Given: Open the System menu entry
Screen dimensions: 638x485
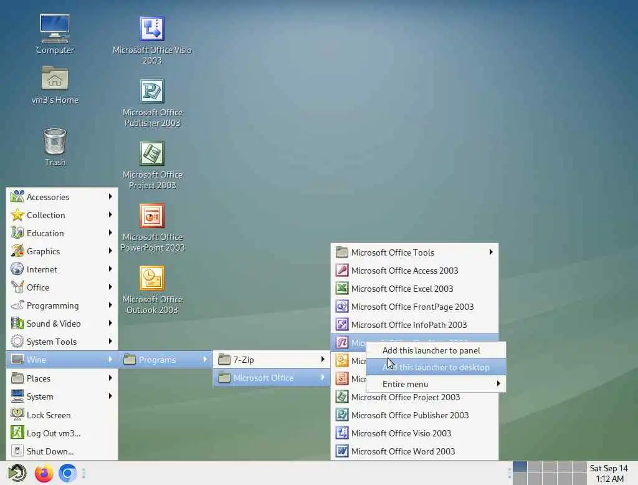Looking at the screenshot, I should tap(62, 396).
